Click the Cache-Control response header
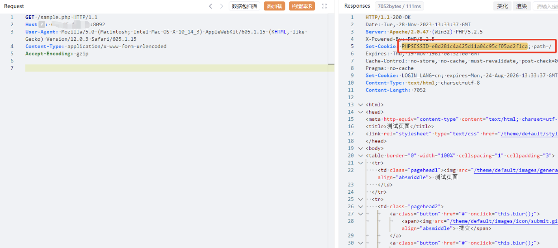Image resolution: width=558 pixels, height=248 pixels. [x=462, y=61]
